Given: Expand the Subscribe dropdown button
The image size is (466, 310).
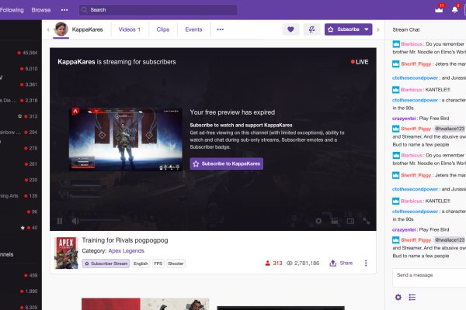Looking at the screenshot, I should tap(366, 29).
